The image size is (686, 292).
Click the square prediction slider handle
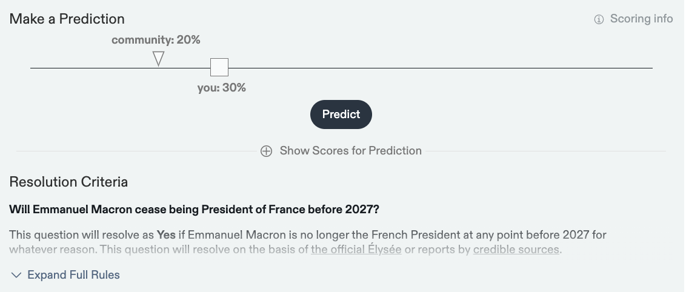[x=219, y=67]
